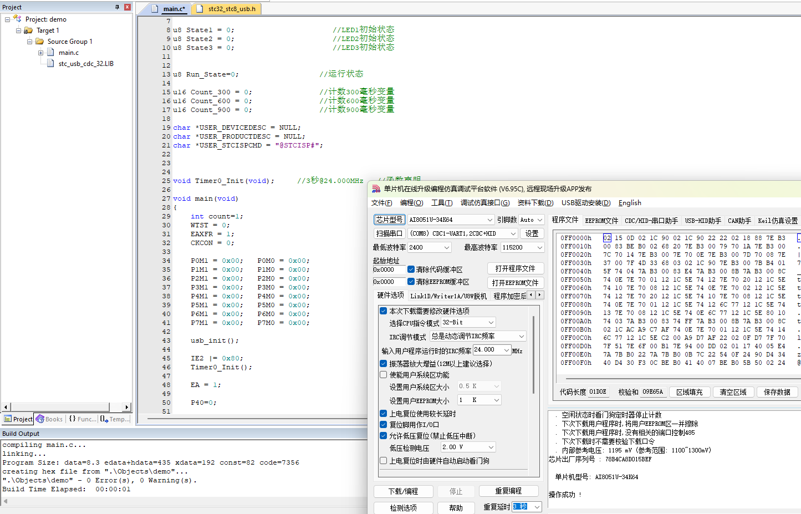801x514 pixels.
Task: Click the Target 1 folder icon
Action: [x=28, y=30]
